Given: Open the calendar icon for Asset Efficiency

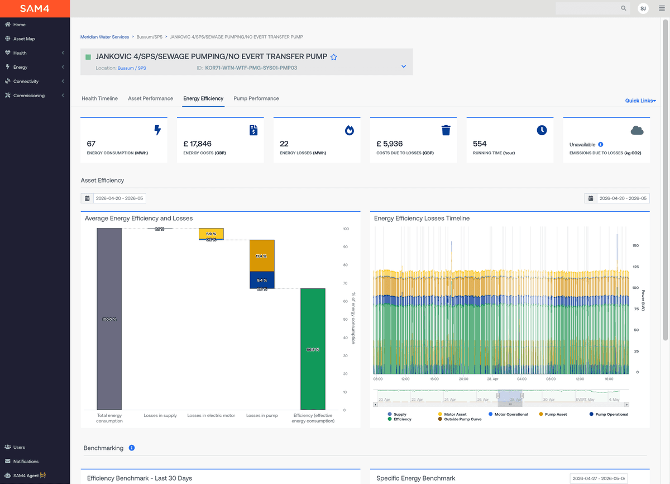Looking at the screenshot, I should (x=87, y=198).
